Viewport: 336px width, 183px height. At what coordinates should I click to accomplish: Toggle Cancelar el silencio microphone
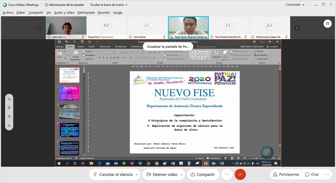click(x=113, y=175)
